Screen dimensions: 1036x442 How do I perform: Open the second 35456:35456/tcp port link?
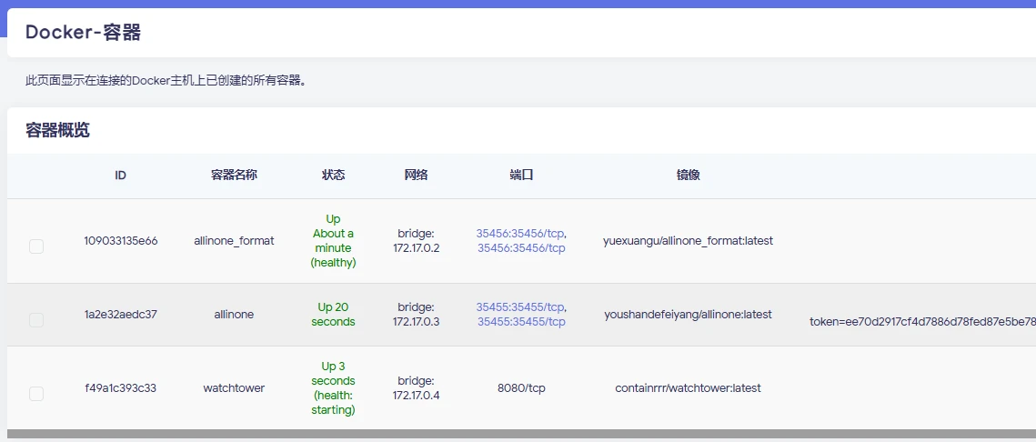tap(521, 248)
